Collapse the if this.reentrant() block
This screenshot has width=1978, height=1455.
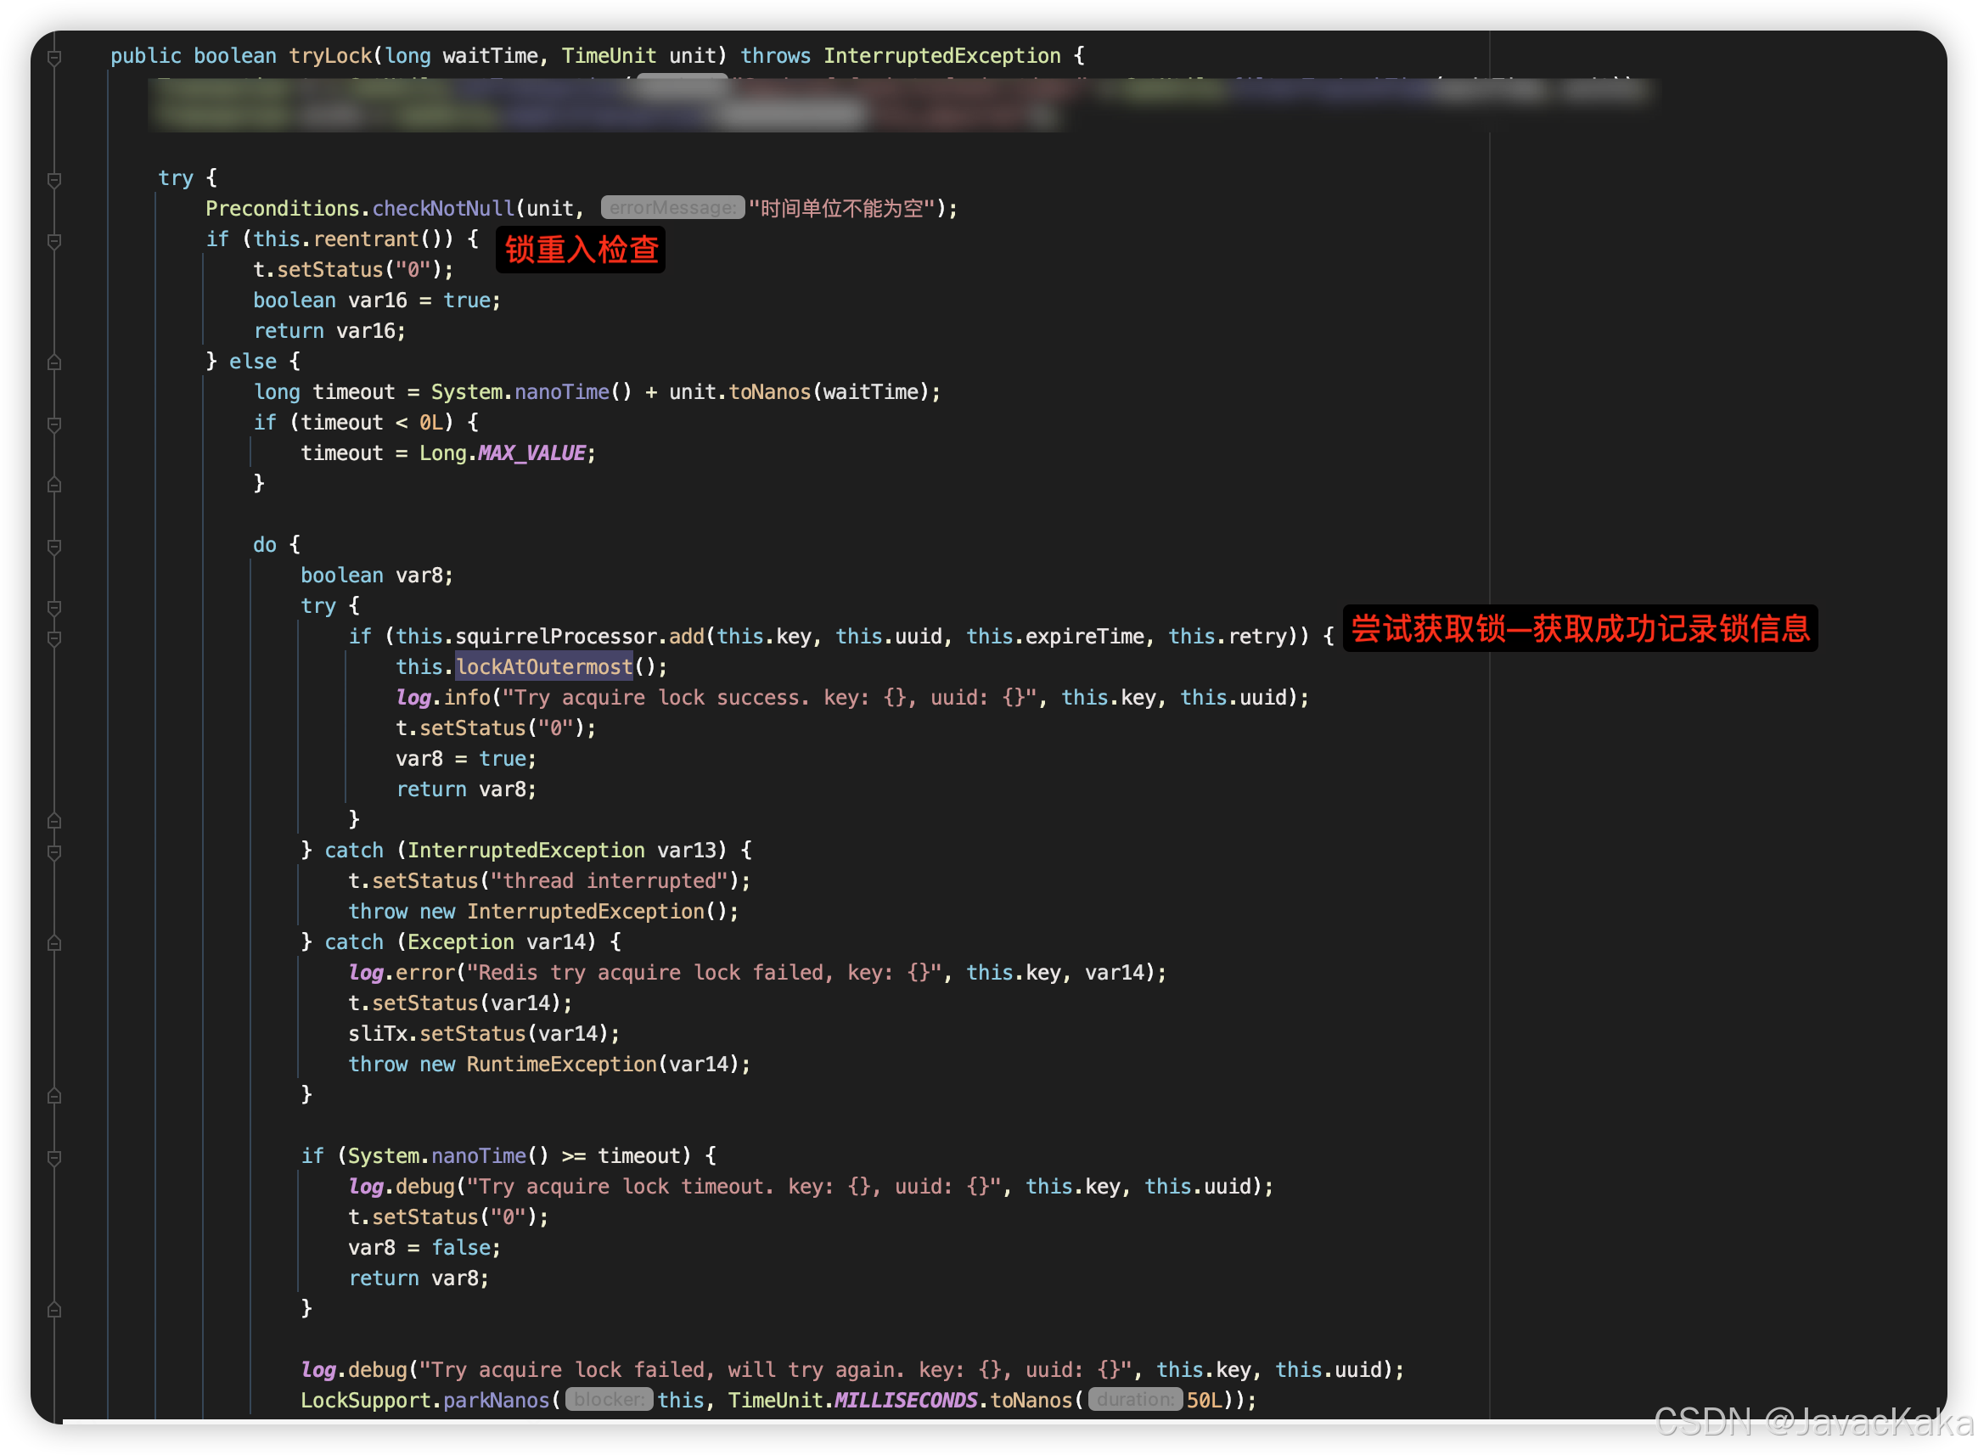[53, 240]
